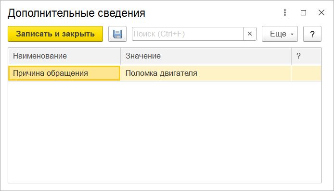Select the Причина обращения cell

(64, 73)
